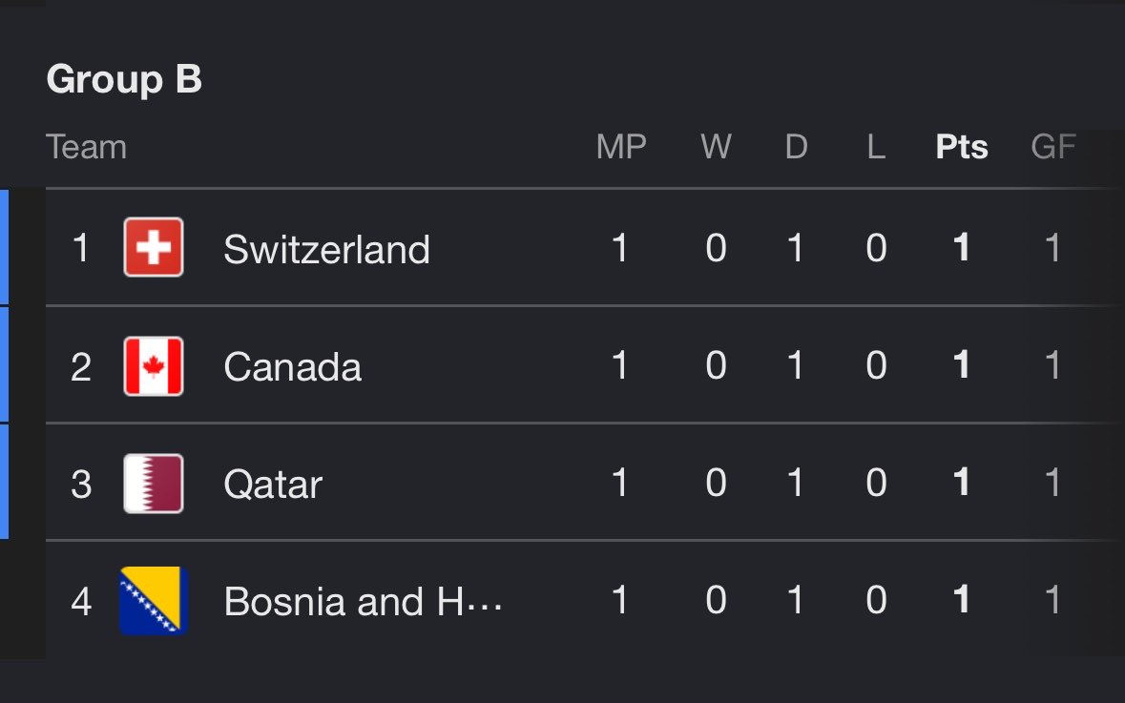Click the Bosnia and Herzegovina flag icon
The width and height of the screenshot is (1125, 703).
tap(154, 601)
